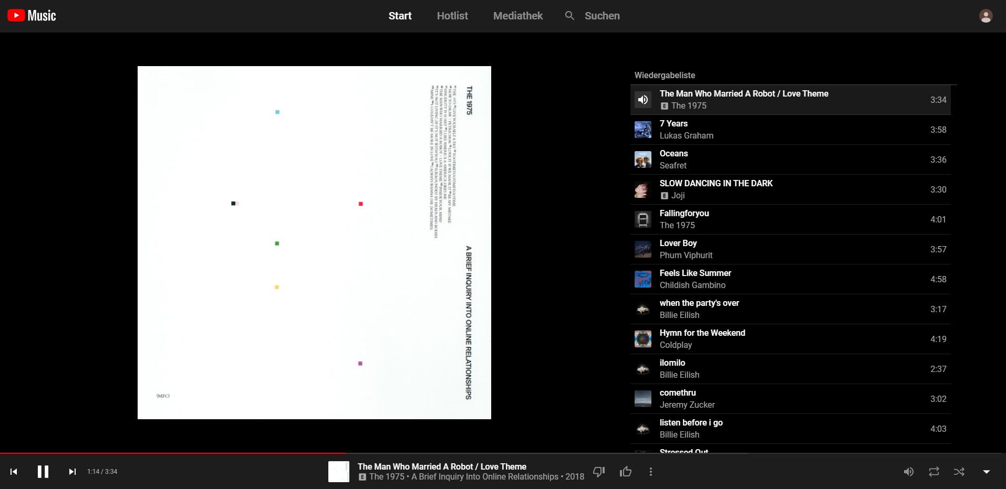
Task: Click the search magnifier icon
Action: 569,16
